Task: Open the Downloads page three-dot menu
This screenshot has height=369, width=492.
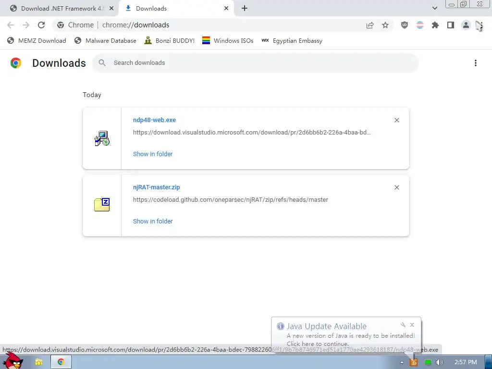Action: pos(476,63)
